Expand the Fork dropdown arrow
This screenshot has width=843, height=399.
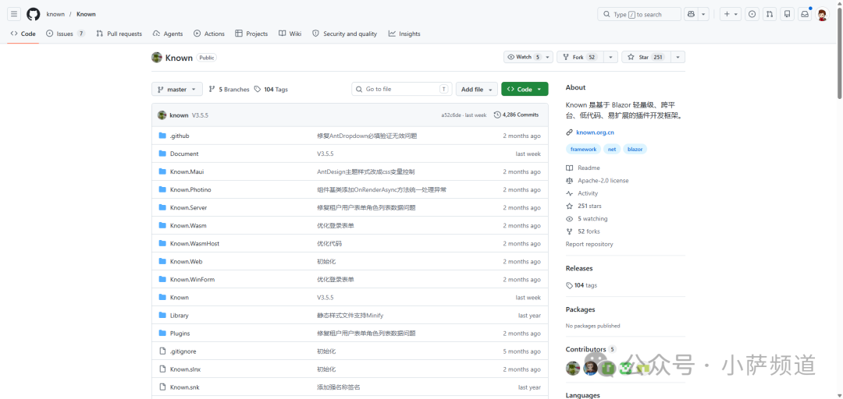[x=610, y=57]
